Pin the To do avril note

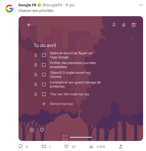114,25
